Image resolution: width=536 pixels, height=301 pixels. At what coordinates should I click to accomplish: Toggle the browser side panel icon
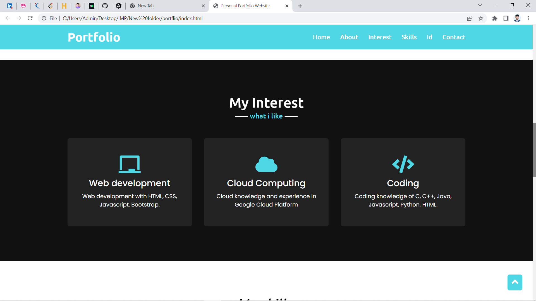point(506,18)
